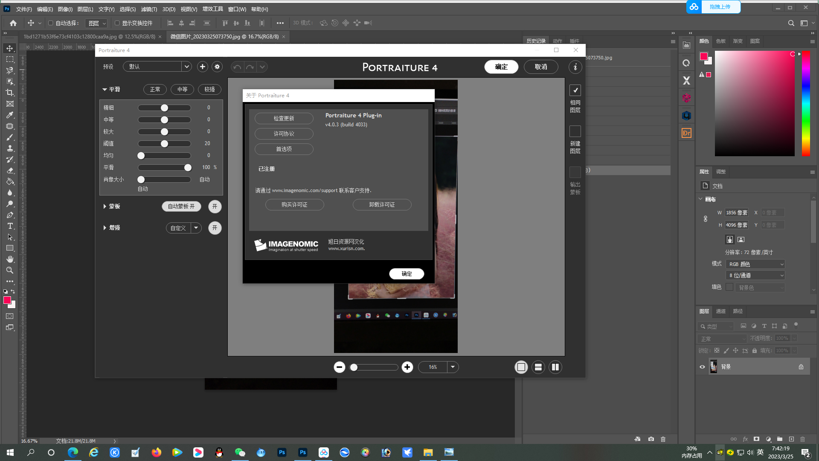The image size is (819, 461).
Task: Select the Eraser tool
Action: pos(10,170)
